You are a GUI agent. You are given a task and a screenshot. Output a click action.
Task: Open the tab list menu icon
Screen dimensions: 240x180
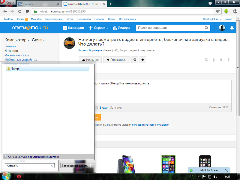point(210,4)
